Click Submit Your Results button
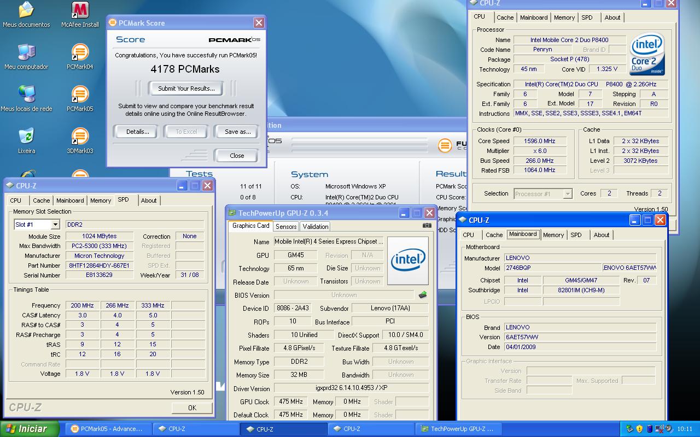Image resolution: width=700 pixels, height=437 pixels. pyautogui.click(x=186, y=88)
